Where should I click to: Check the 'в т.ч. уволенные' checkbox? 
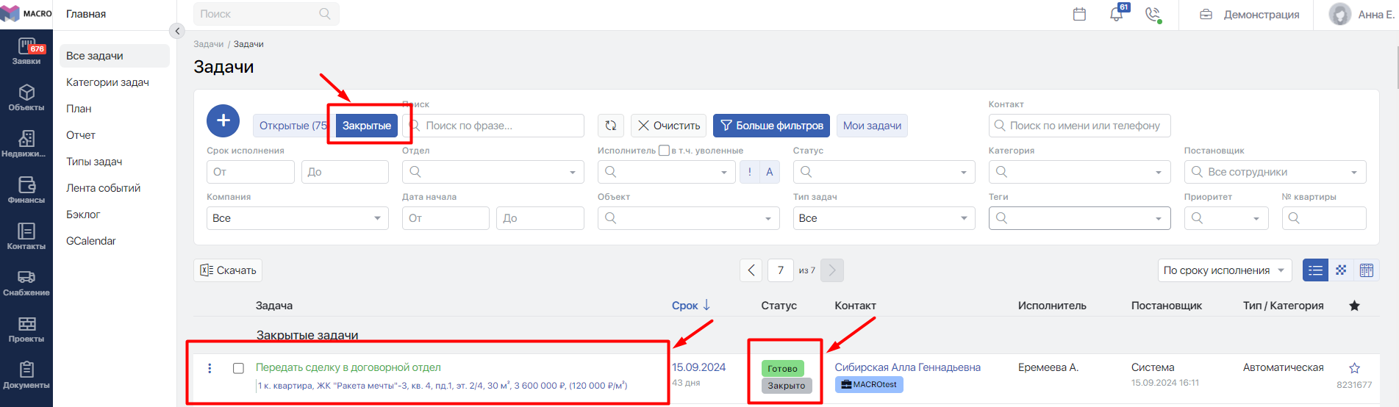664,151
